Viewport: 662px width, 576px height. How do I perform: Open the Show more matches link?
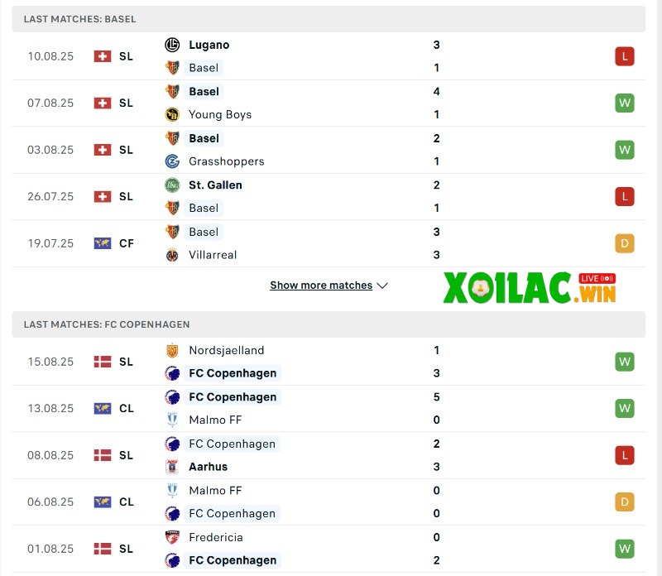pyautogui.click(x=321, y=286)
